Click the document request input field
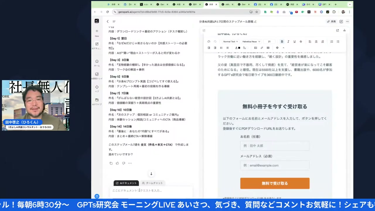Image resolution: width=375 pixels, height=211 pixels. click(x=151, y=190)
